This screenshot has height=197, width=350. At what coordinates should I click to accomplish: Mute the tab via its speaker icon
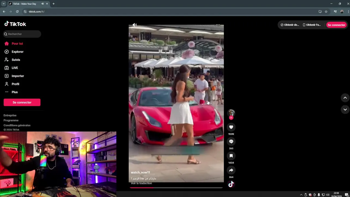(x=42, y=4)
